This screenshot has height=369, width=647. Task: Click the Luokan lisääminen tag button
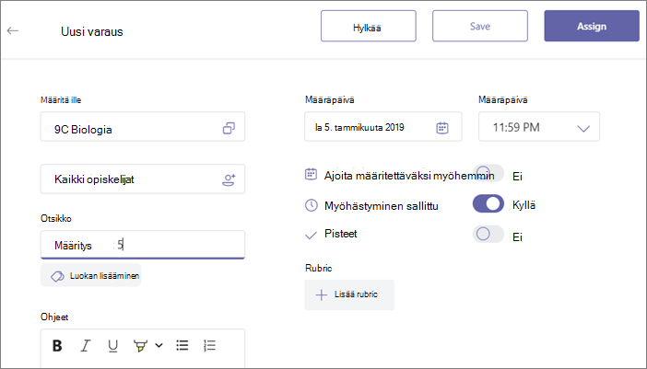91,275
